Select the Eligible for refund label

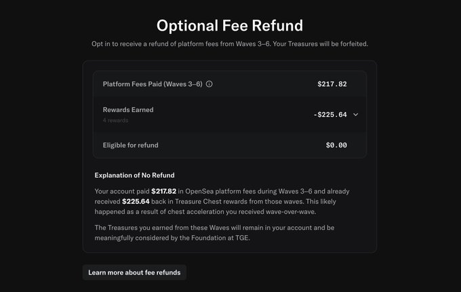pos(130,145)
